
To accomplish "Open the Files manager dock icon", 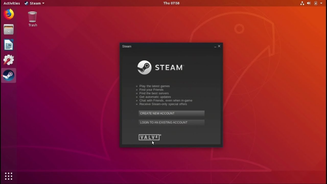I will click(x=9, y=29).
